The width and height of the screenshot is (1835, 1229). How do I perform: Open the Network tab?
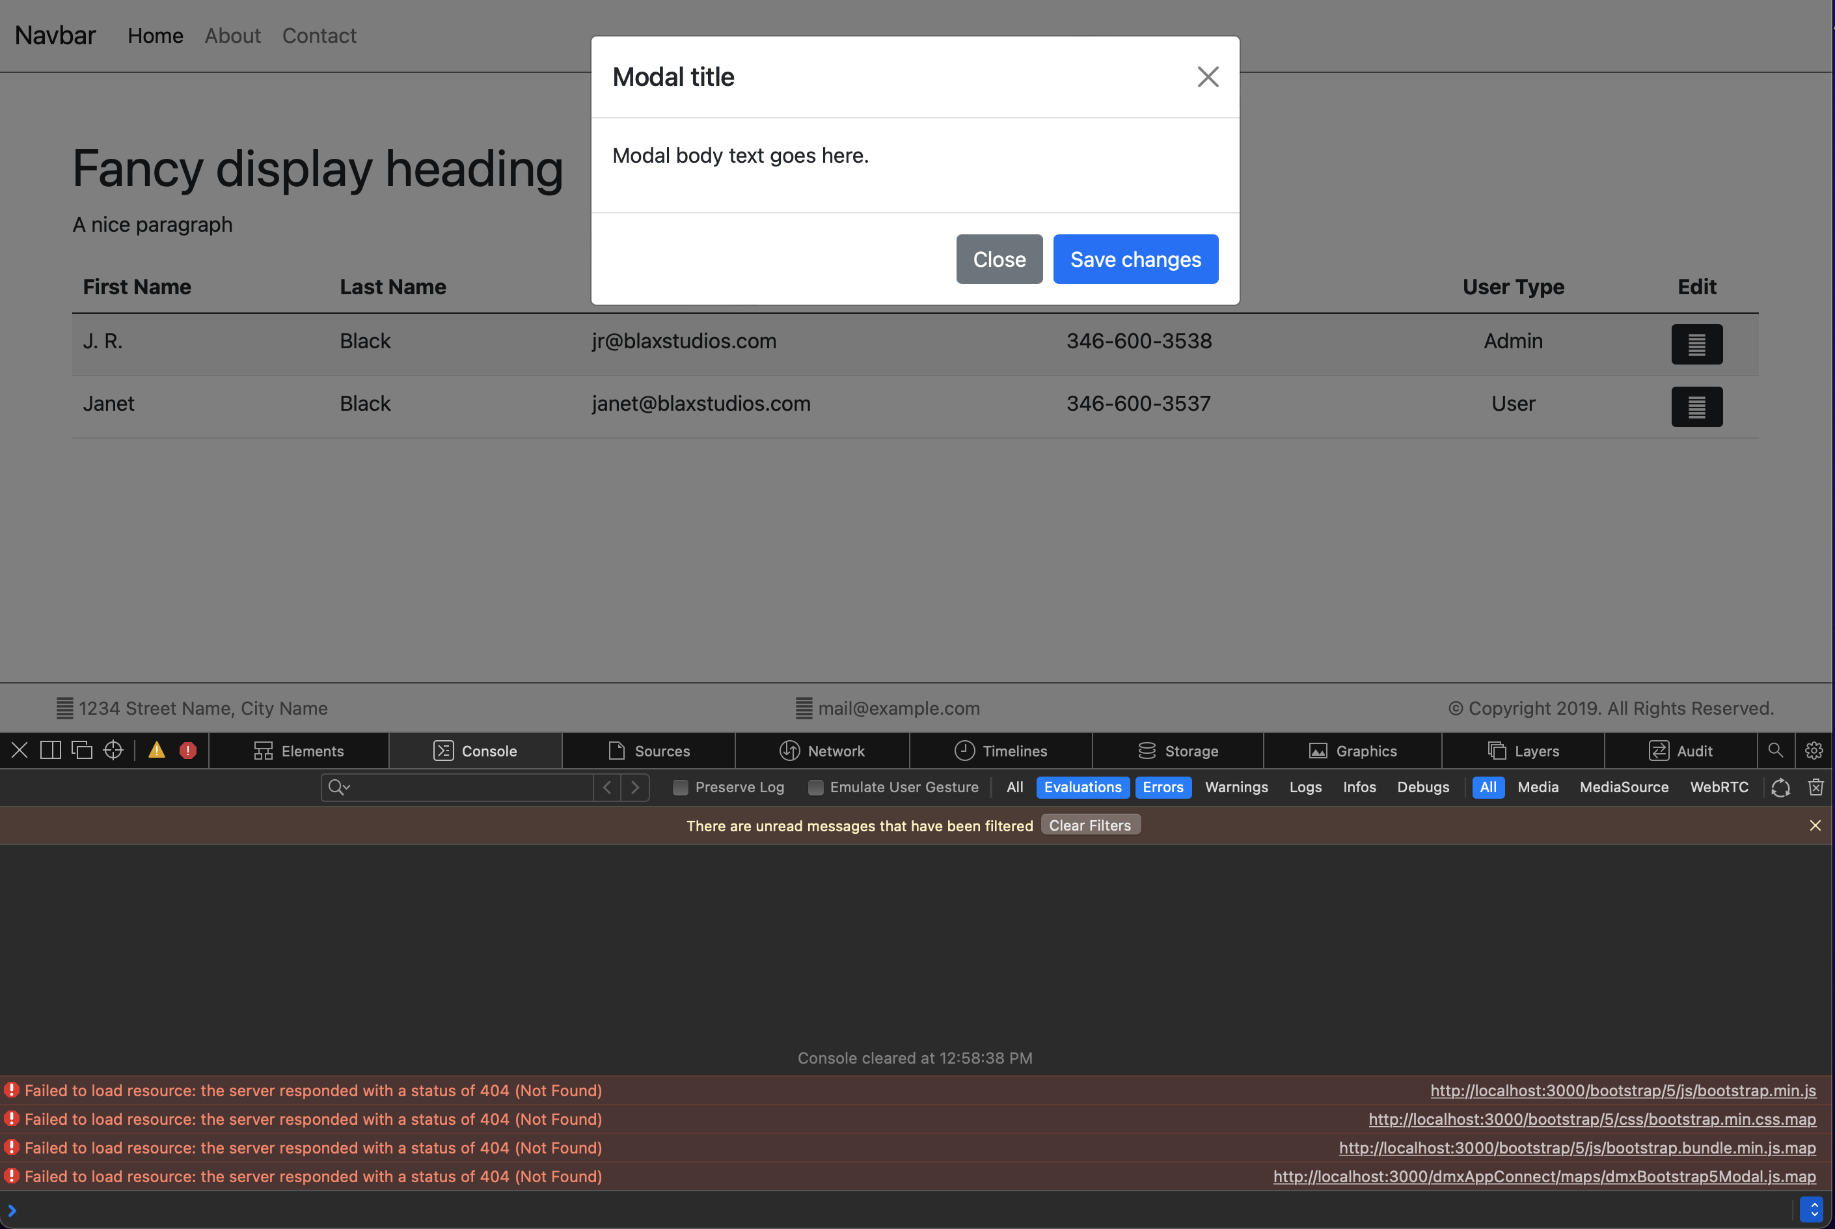click(822, 750)
